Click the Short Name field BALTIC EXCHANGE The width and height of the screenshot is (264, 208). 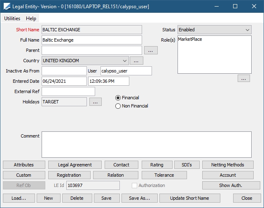click(x=92, y=30)
